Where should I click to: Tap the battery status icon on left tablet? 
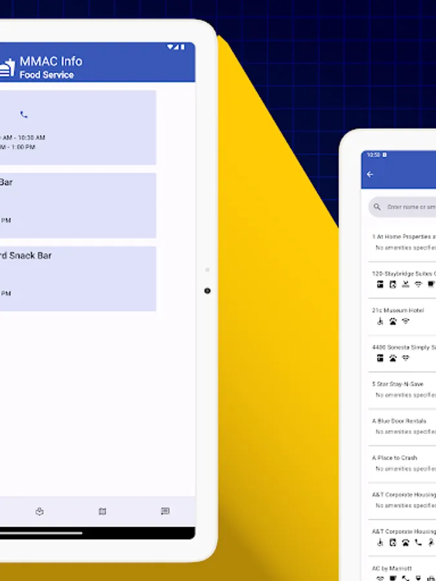coord(182,47)
